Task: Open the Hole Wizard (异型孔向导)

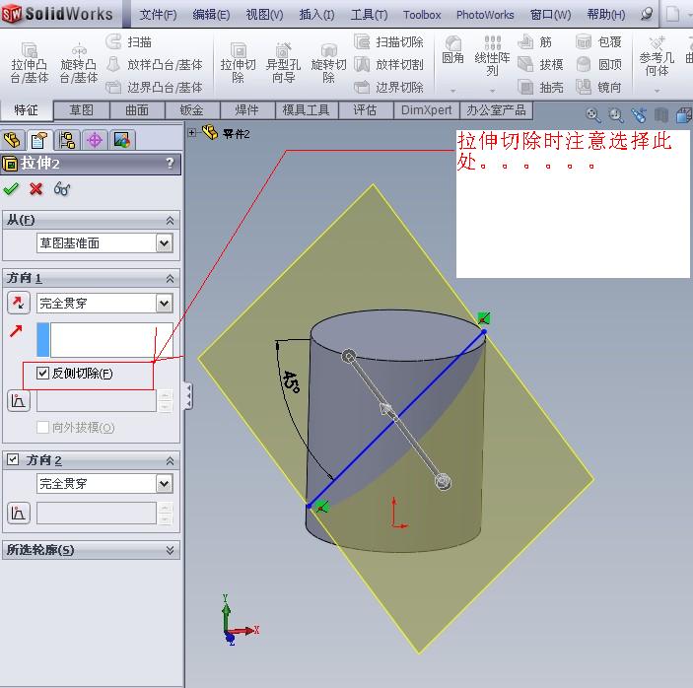Action: coord(283,63)
